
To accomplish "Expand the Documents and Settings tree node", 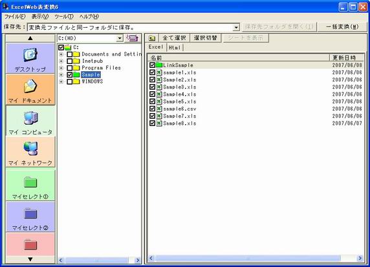I will coord(61,54).
